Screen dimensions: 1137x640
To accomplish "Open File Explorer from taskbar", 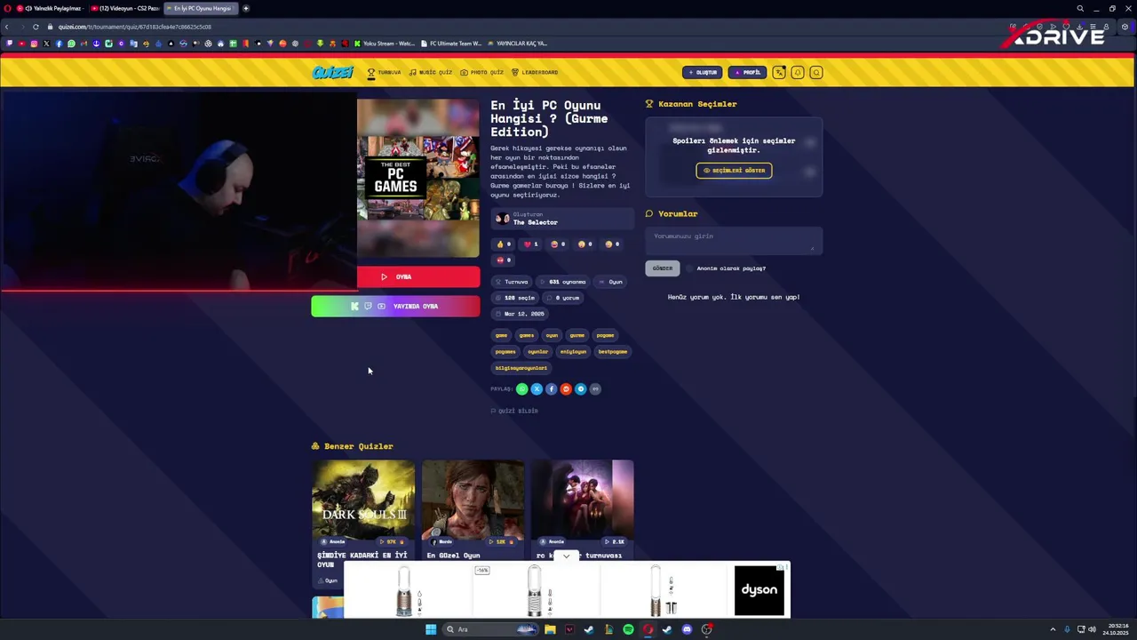I will click(x=550, y=629).
